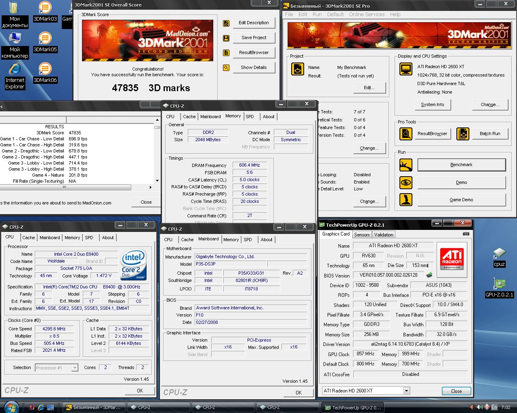Click the Display and CPU Settings monitor icon

(x=406, y=69)
